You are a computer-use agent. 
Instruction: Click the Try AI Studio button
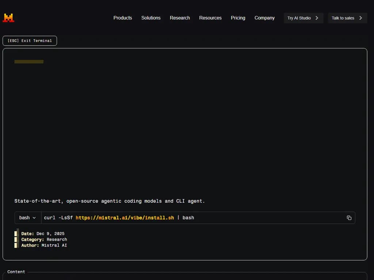pos(304,17)
